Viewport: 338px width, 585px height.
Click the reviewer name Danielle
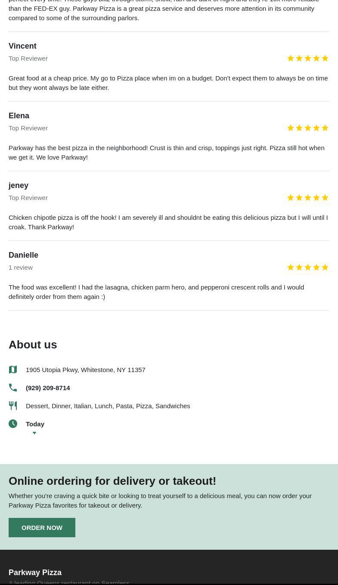(23, 255)
